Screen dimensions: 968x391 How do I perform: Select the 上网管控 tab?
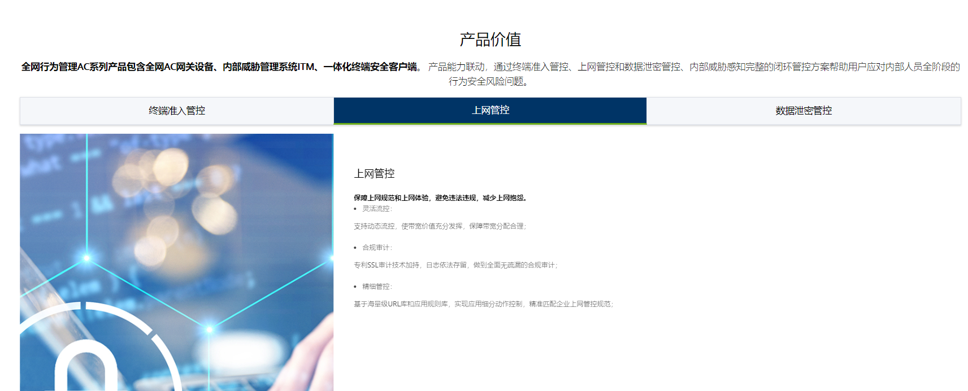tap(490, 111)
